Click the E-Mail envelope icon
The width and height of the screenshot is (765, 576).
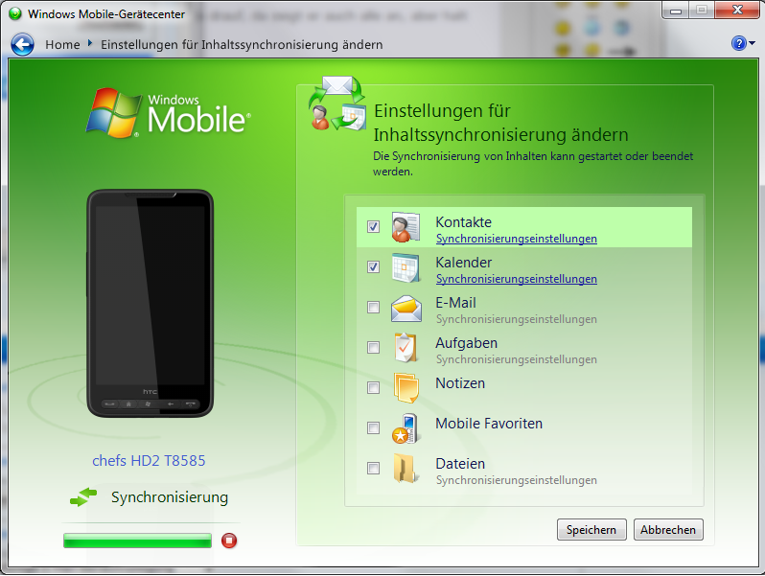tap(406, 309)
